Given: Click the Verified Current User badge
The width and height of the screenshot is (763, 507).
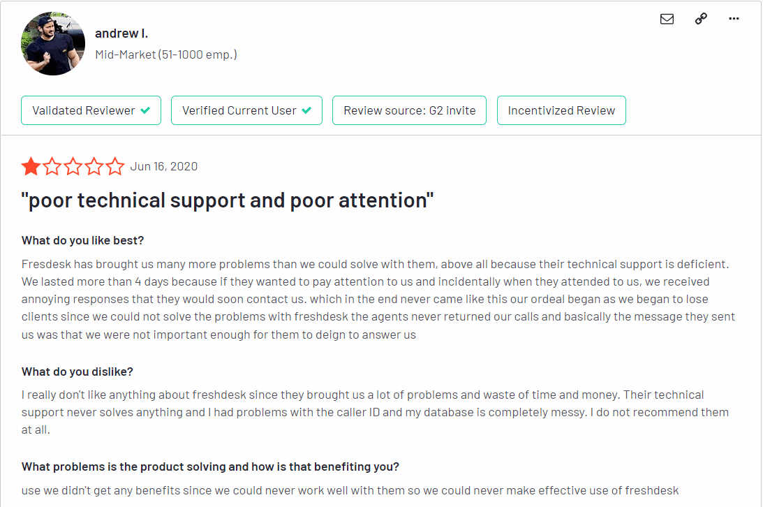Looking at the screenshot, I should 246,110.
